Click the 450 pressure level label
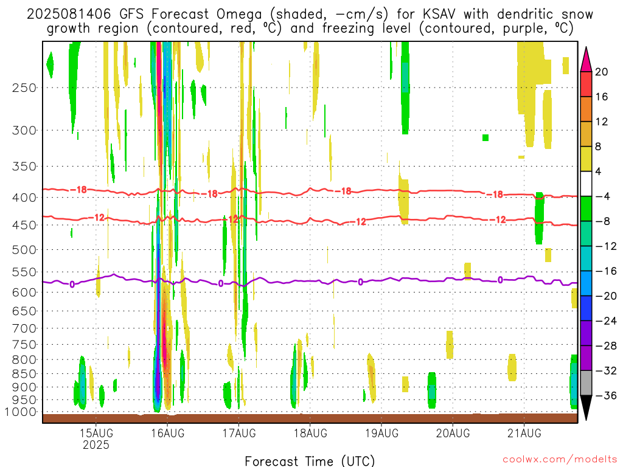 24,225
